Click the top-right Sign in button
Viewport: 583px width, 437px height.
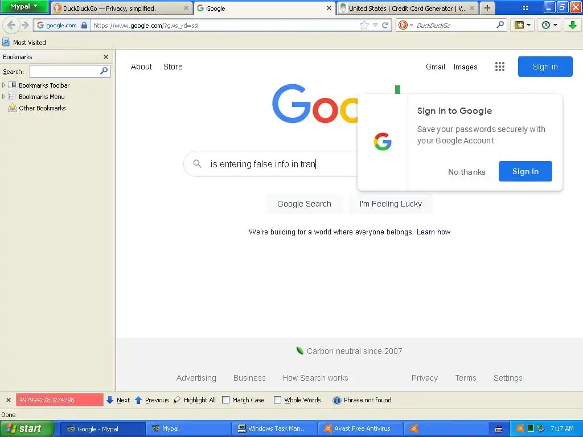(x=545, y=67)
